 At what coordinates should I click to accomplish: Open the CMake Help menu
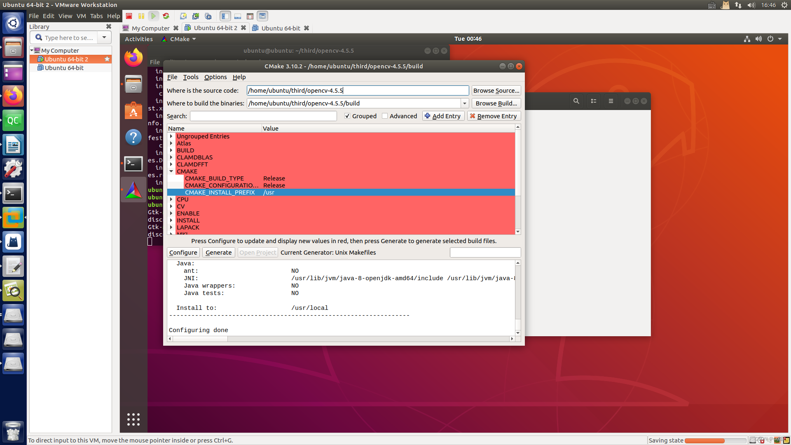click(x=239, y=77)
